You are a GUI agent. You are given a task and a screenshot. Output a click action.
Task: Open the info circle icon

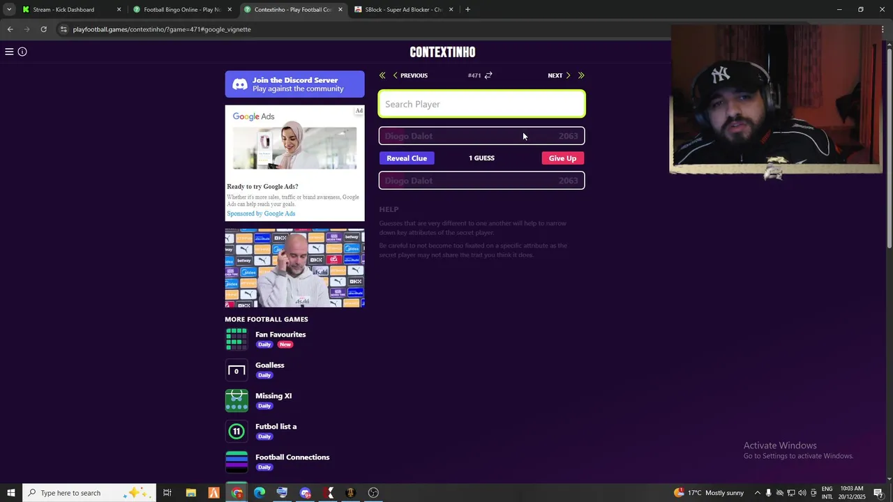coord(22,52)
